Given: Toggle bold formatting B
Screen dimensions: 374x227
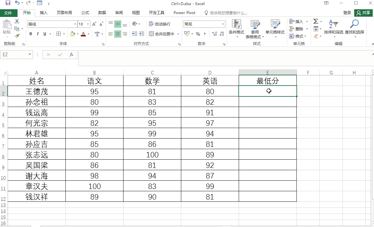Looking at the screenshot, I should (31, 34).
